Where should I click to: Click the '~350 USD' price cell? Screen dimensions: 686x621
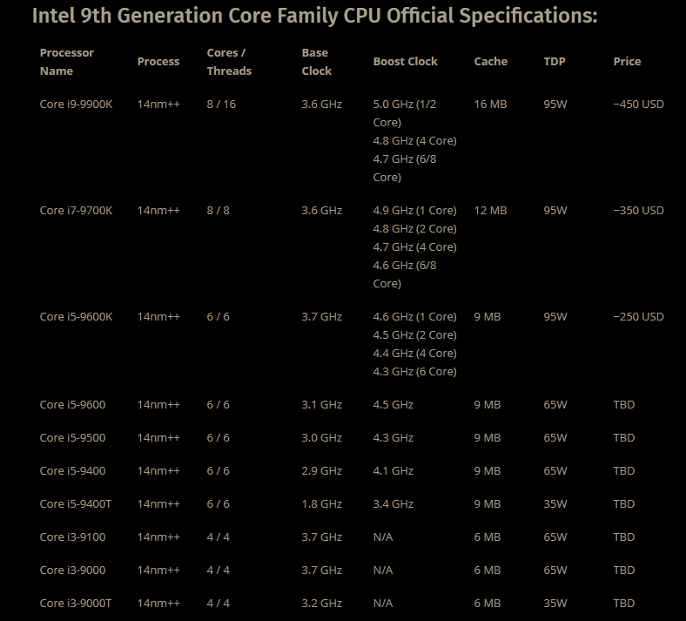(638, 211)
